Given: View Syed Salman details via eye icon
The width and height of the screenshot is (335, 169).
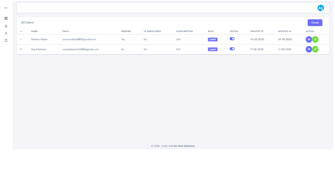Looking at the screenshot, I should (309, 49).
